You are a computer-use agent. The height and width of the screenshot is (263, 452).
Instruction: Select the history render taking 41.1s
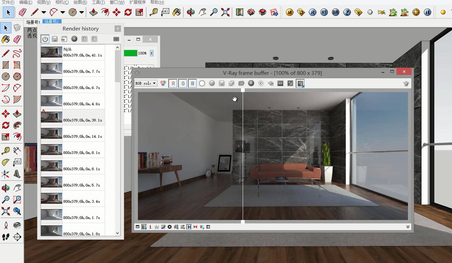73,52
